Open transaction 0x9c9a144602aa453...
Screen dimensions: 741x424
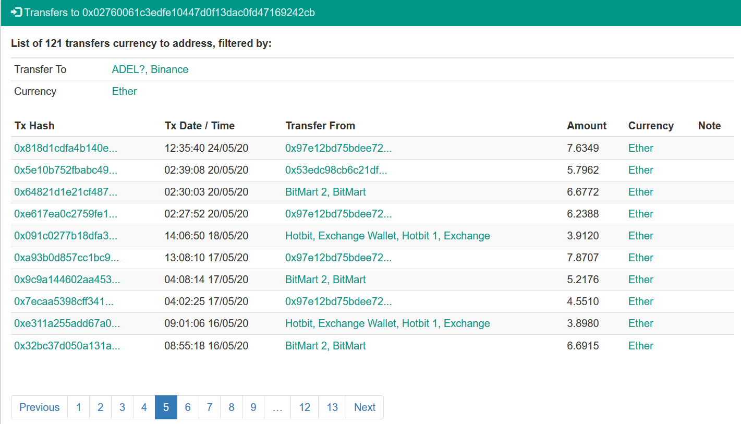click(x=67, y=280)
